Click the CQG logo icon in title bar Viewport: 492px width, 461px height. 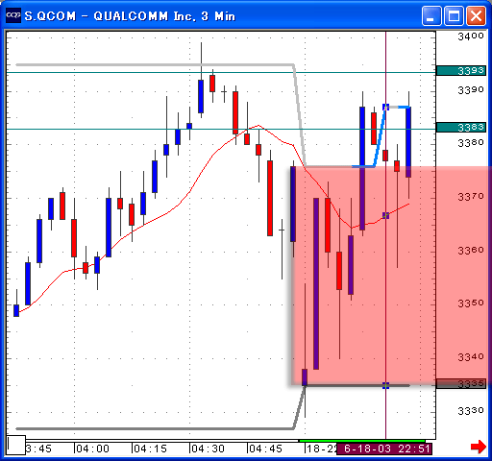click(13, 15)
